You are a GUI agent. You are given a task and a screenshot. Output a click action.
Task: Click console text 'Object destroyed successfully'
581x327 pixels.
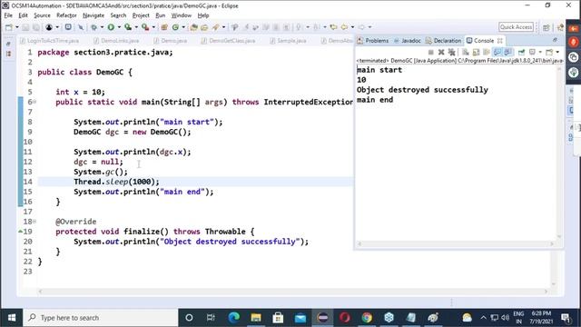pyautogui.click(x=422, y=90)
